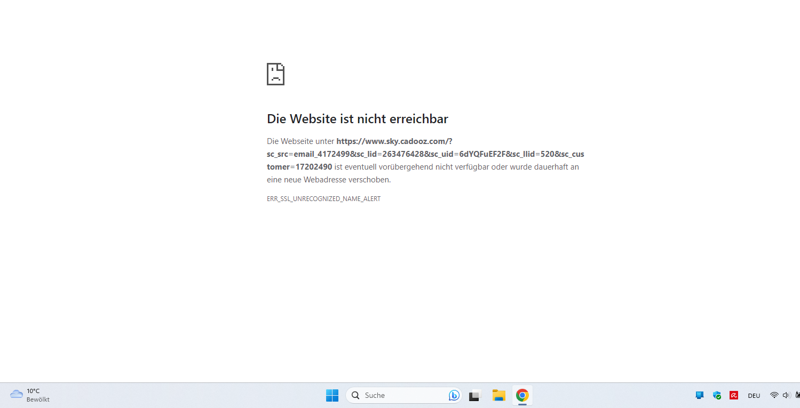800x408 pixels.
Task: Click the text 'eine neue Webadresse verschoben.'
Action: click(329, 180)
